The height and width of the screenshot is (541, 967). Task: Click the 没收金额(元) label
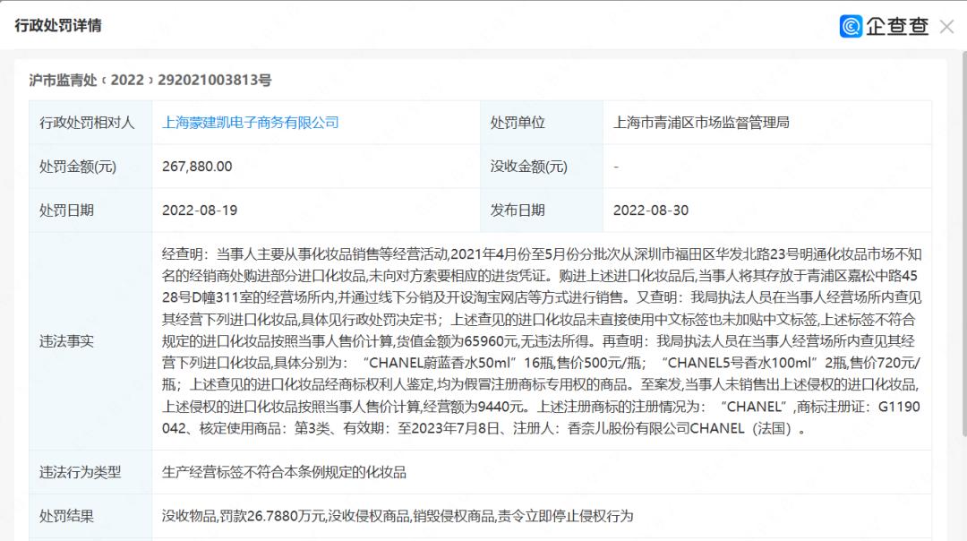point(528,167)
